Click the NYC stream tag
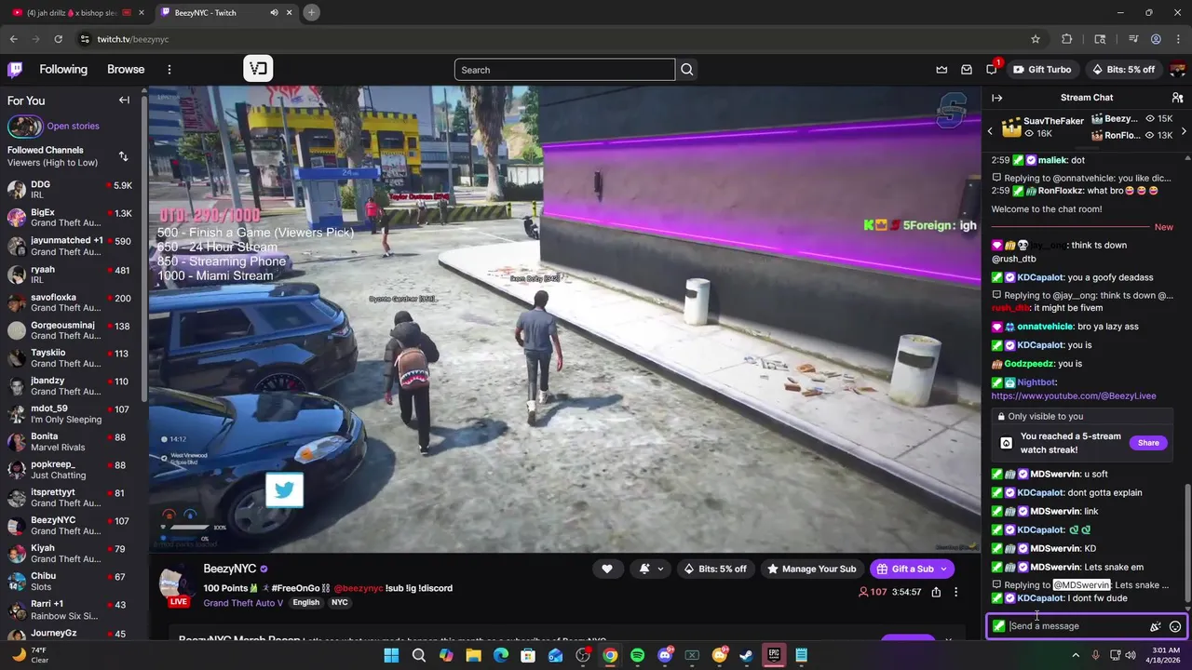 (340, 603)
